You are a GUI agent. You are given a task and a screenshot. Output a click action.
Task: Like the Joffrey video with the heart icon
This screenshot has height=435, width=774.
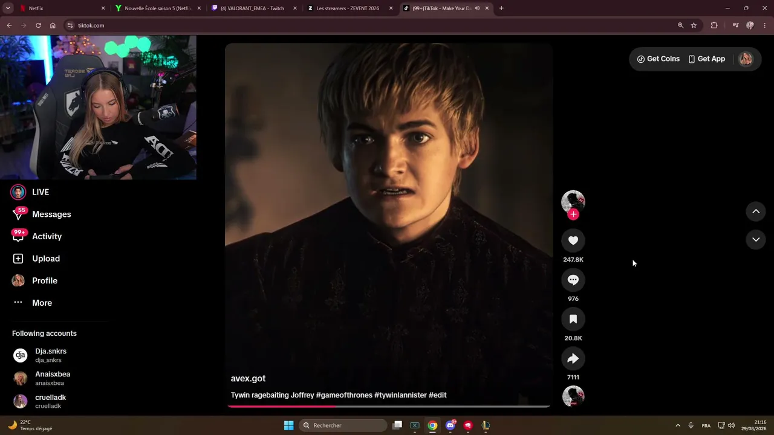click(x=573, y=240)
